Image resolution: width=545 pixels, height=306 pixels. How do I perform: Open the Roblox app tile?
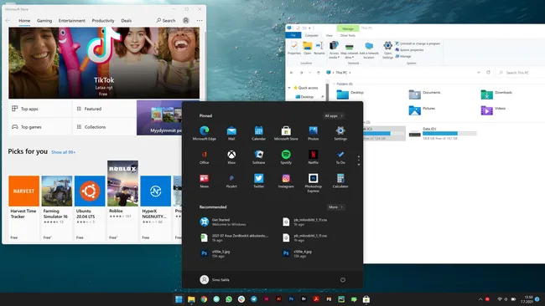(122, 201)
